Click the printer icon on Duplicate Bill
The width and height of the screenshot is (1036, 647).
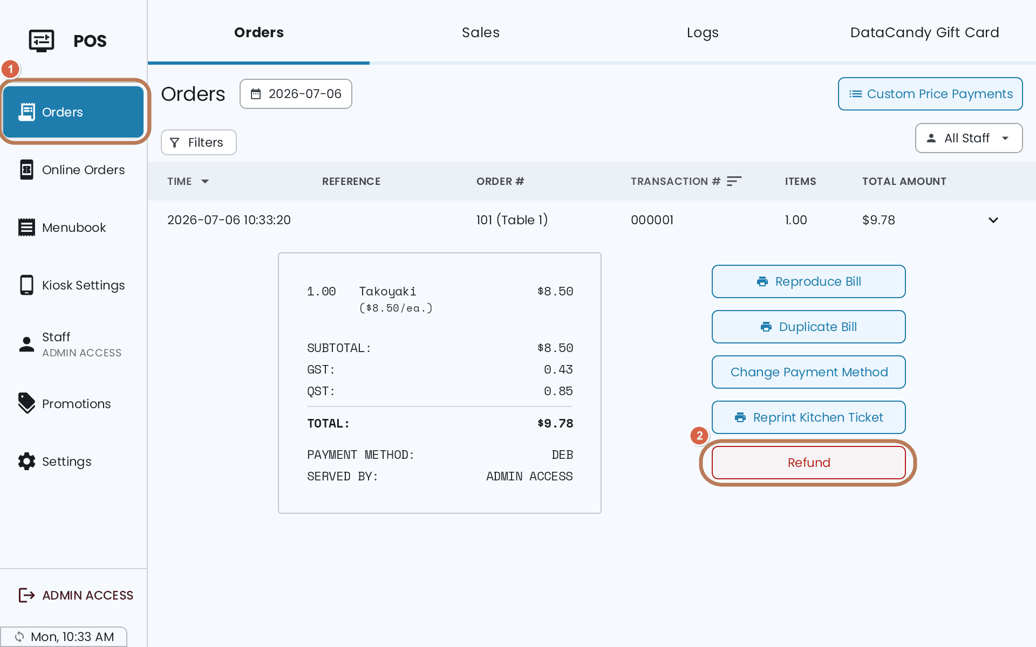coord(766,327)
